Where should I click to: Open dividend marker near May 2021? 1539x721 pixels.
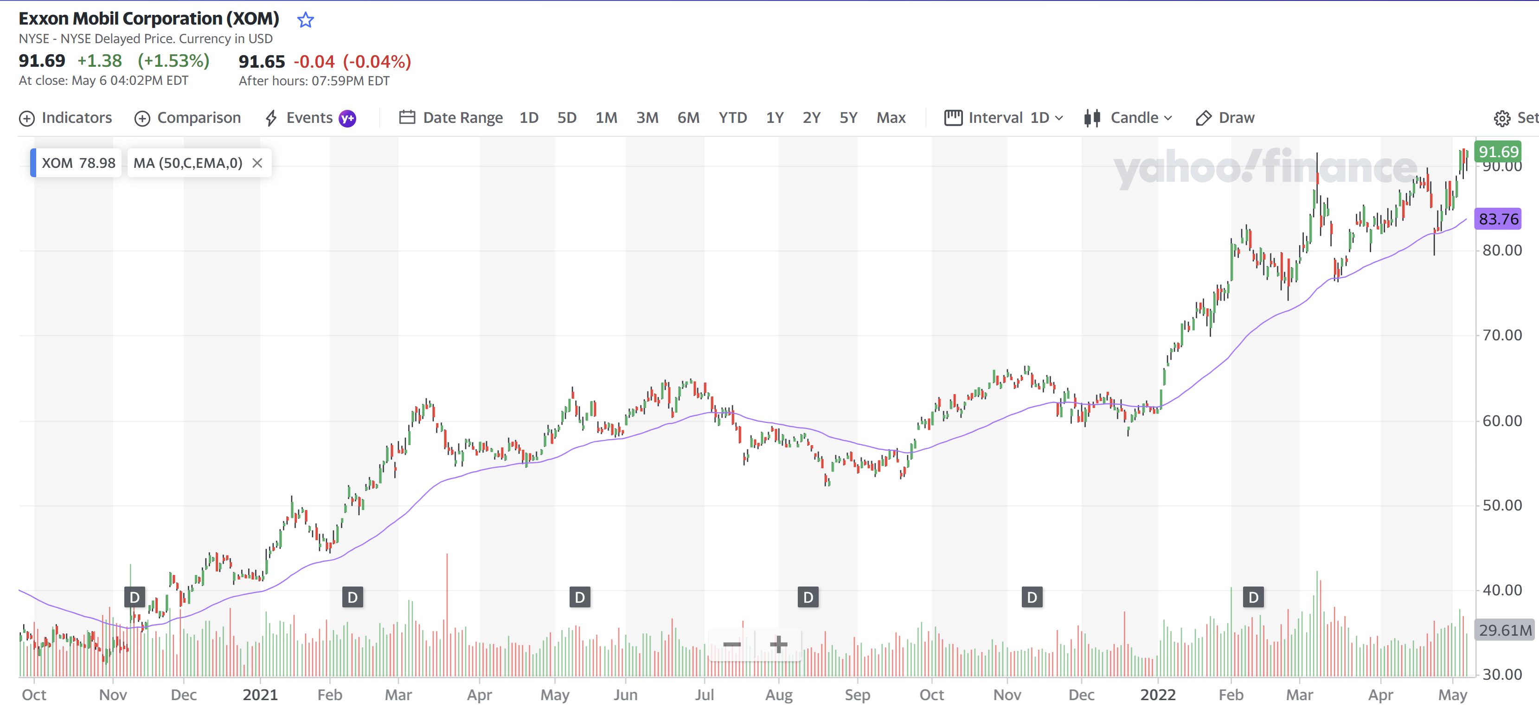tap(579, 597)
